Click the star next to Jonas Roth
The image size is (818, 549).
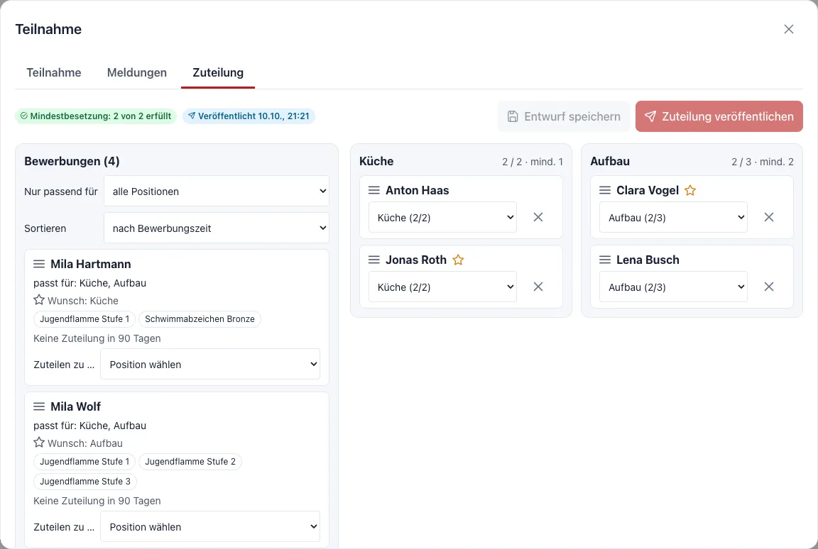[x=458, y=260]
